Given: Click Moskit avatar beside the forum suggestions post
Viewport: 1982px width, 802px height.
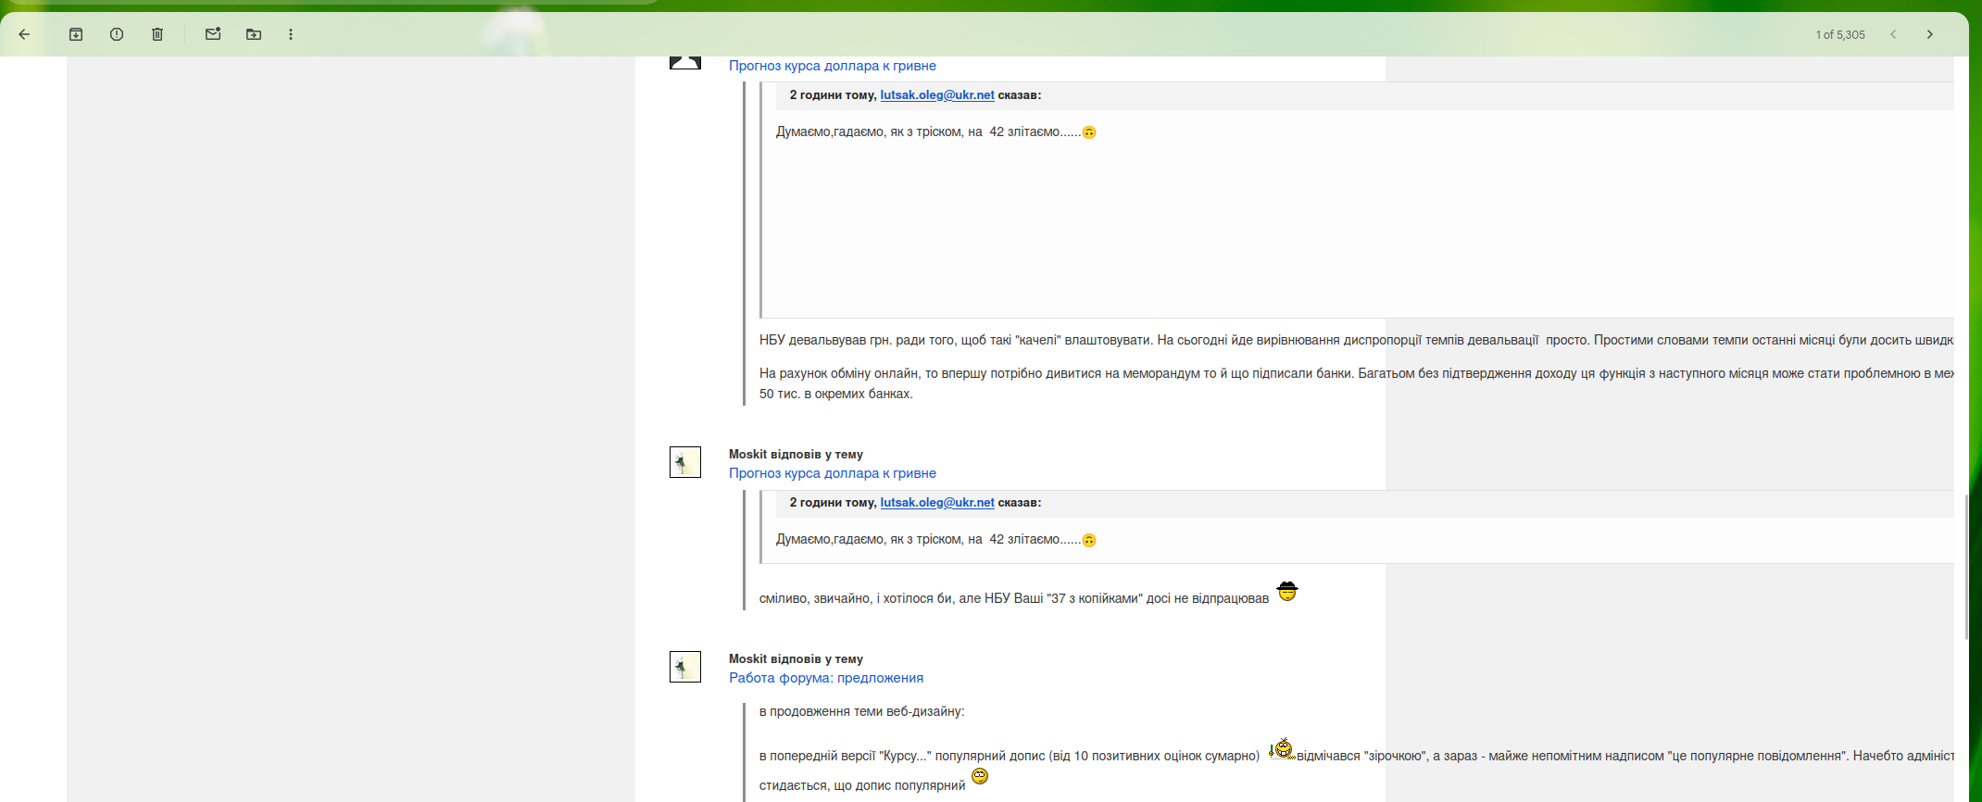Looking at the screenshot, I should click(x=685, y=667).
